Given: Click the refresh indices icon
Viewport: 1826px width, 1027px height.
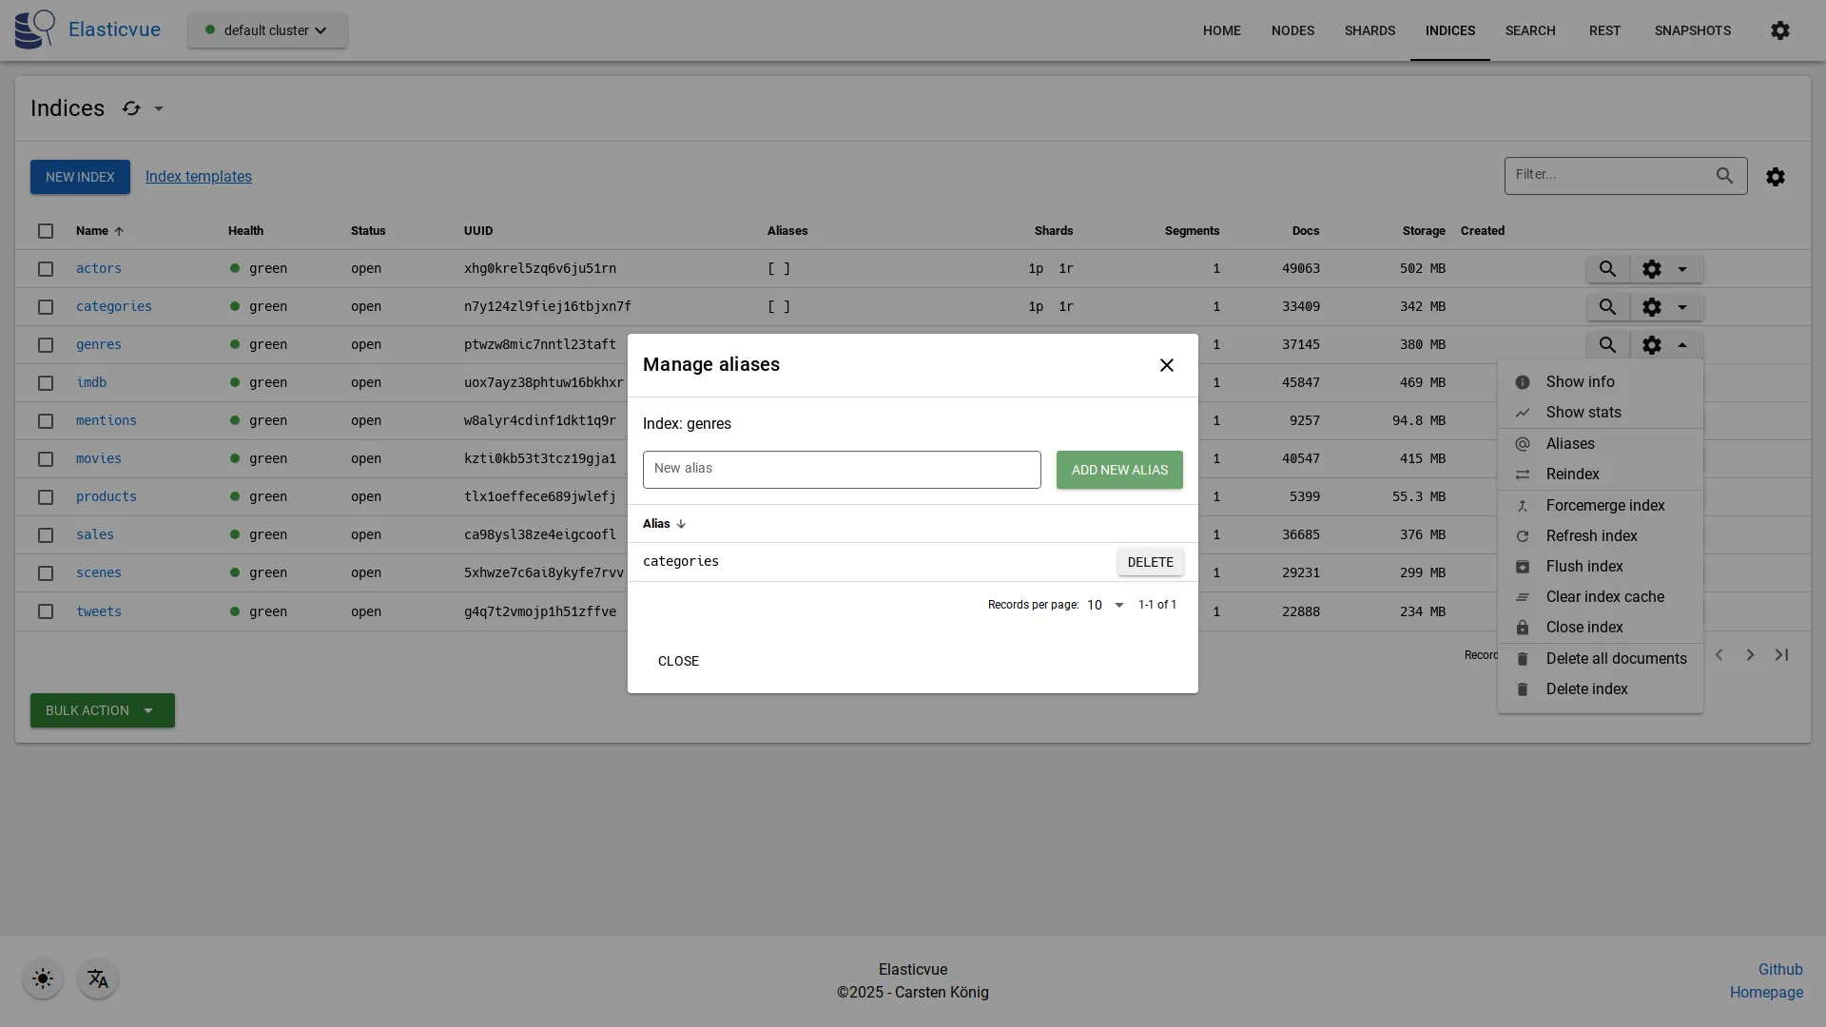Looking at the screenshot, I should [131, 107].
